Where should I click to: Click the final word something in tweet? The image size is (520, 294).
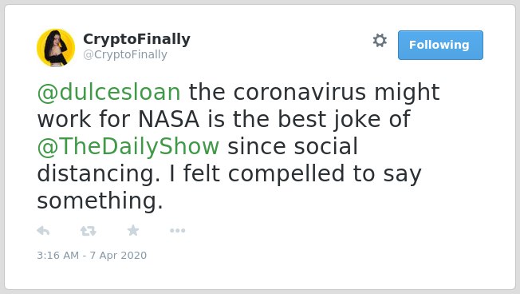[x=100, y=201]
